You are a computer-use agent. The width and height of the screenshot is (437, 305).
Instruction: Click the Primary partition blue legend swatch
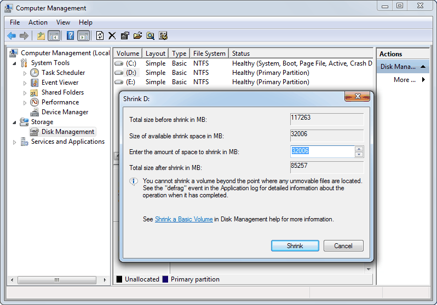[165, 279]
